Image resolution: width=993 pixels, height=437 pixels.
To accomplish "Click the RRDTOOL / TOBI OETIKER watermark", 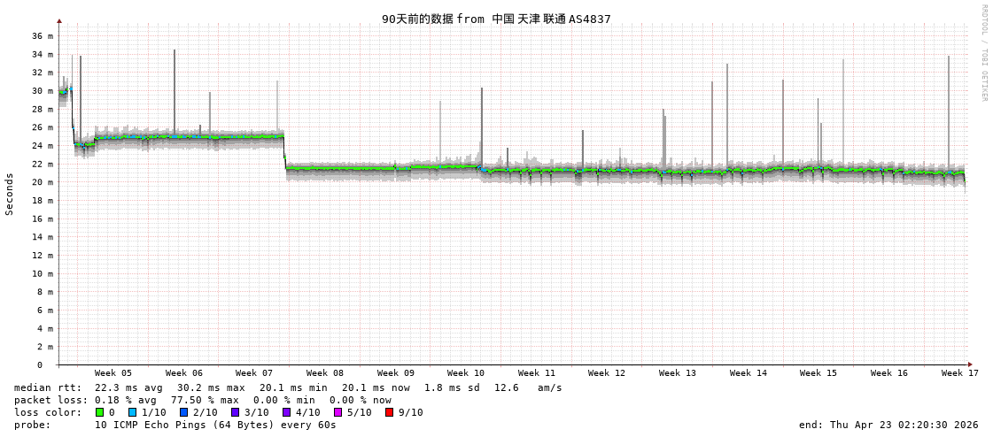I will click(983, 53).
